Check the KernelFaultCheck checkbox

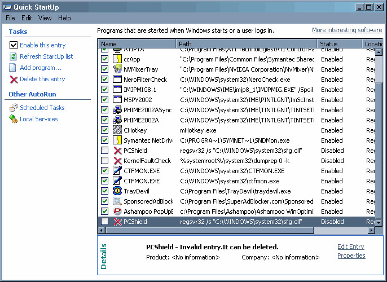(x=105, y=161)
